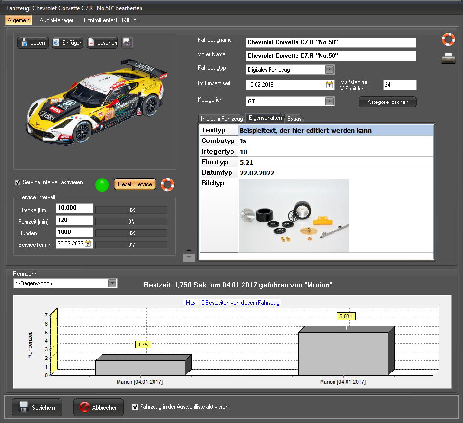463x423 pixels.
Task: Open help via the top-right lifebuoy icon
Action: point(448,39)
